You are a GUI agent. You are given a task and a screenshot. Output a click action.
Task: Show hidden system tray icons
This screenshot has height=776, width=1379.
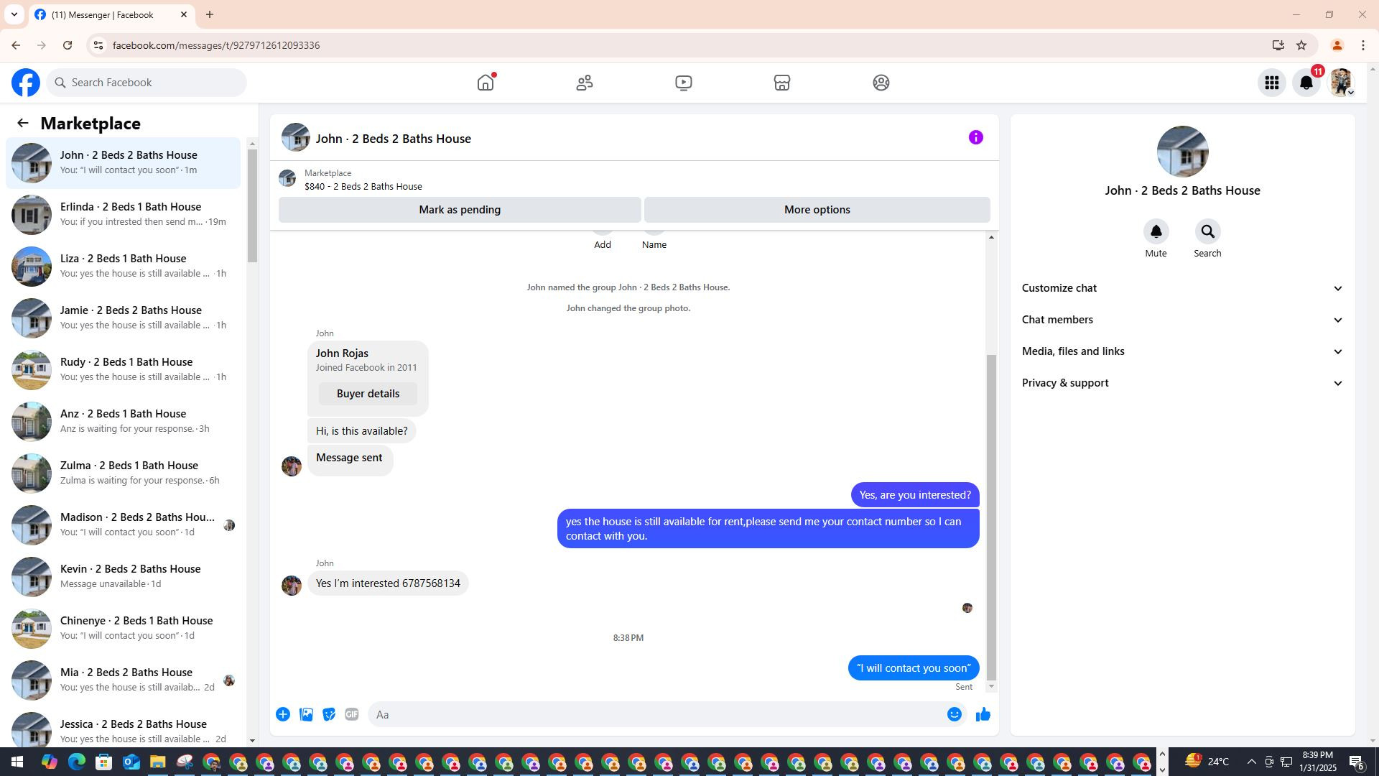[x=1251, y=762]
